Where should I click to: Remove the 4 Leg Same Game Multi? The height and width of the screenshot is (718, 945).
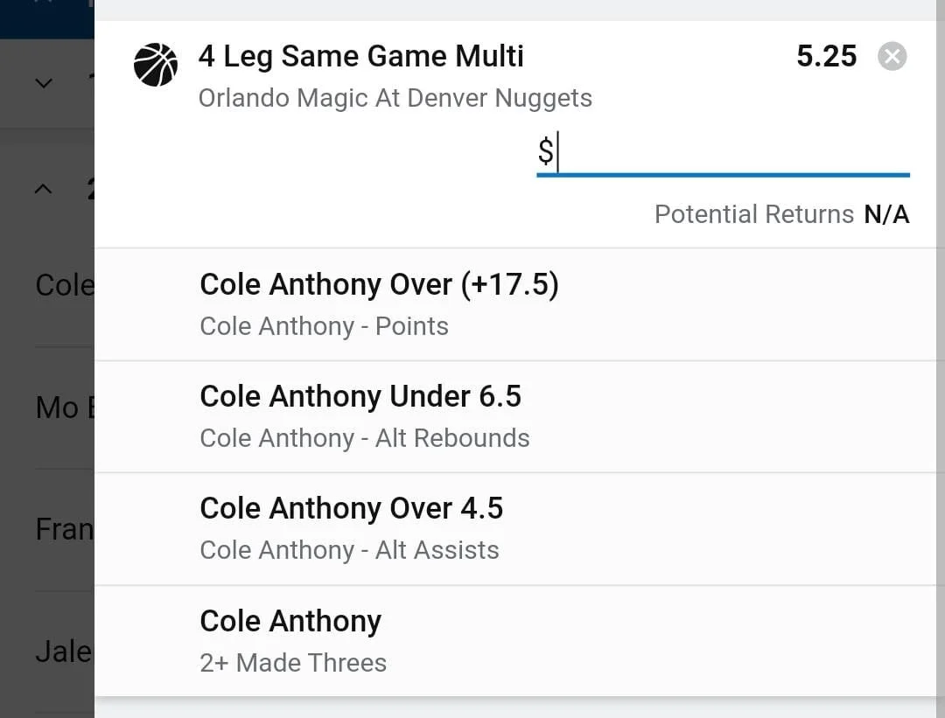tap(892, 58)
